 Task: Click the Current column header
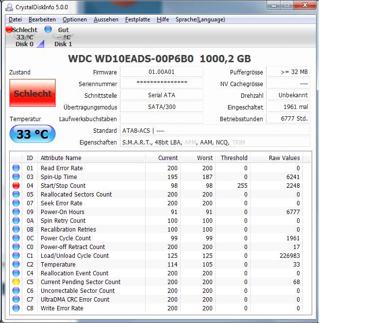(163, 158)
